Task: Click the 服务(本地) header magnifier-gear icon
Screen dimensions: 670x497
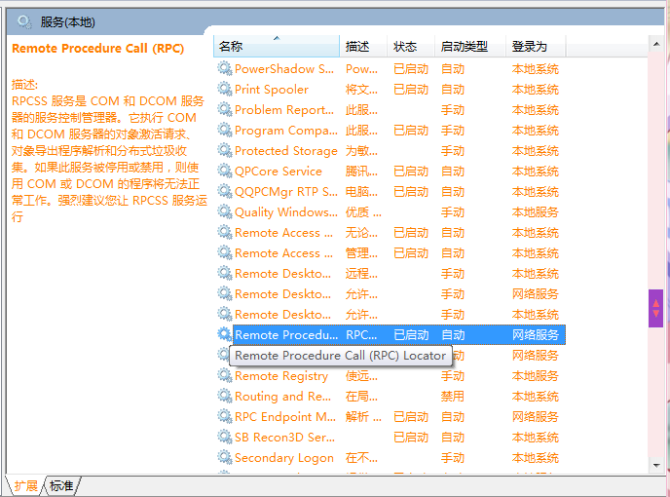Action: coord(24,21)
